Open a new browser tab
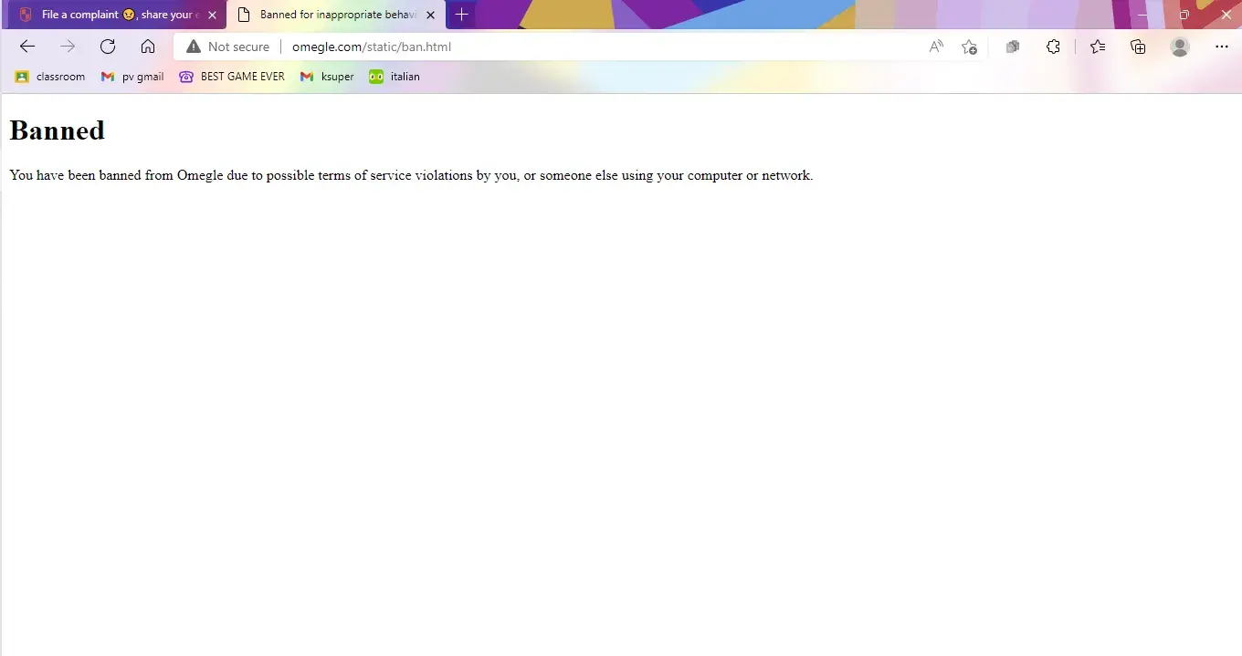The image size is (1242, 656). pyautogui.click(x=462, y=15)
